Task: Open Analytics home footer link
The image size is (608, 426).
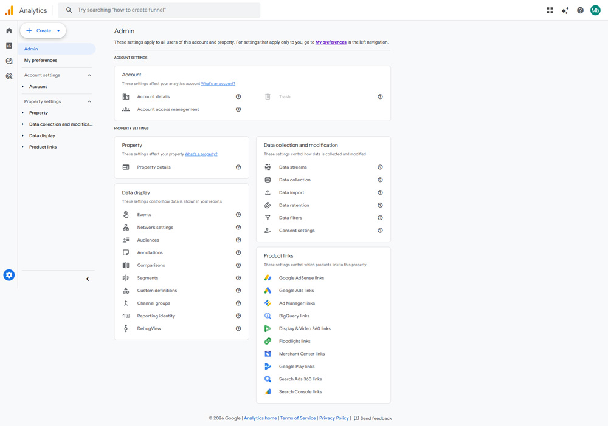Action: pos(260,418)
